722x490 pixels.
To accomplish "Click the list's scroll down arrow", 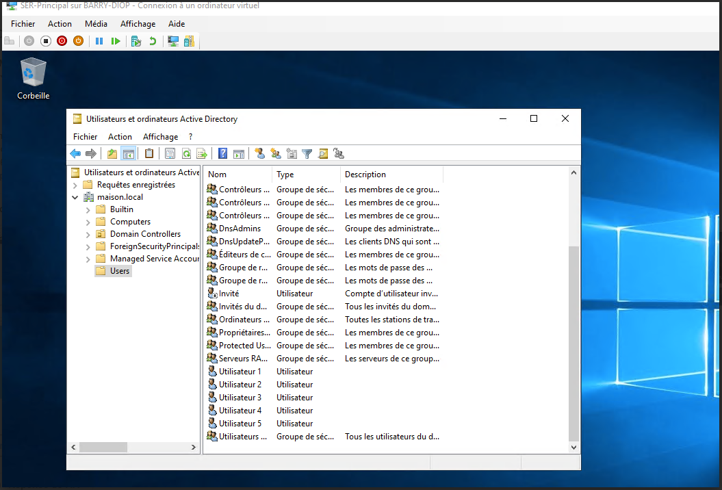I will [x=573, y=447].
